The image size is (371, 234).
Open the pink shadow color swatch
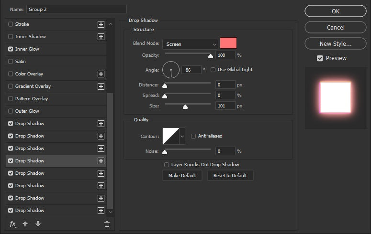pos(228,43)
